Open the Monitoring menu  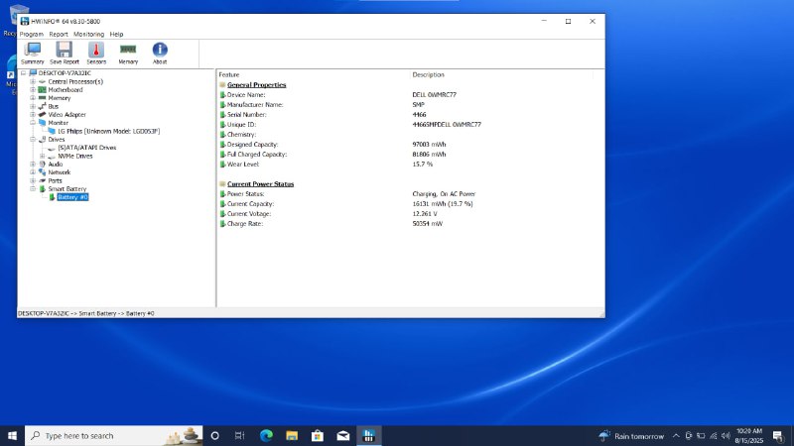click(88, 34)
